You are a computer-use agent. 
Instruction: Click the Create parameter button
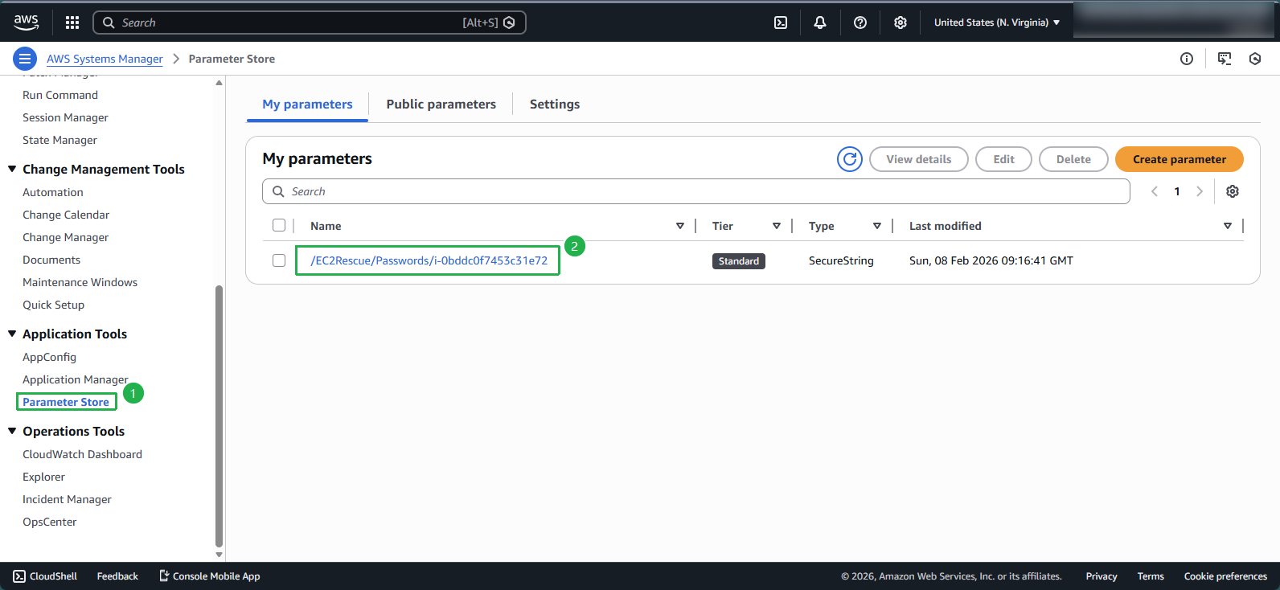click(1179, 159)
